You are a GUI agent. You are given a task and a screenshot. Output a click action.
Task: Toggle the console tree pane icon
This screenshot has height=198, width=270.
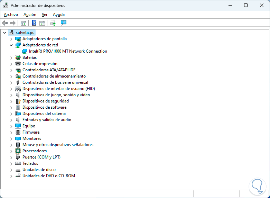point(24,23)
